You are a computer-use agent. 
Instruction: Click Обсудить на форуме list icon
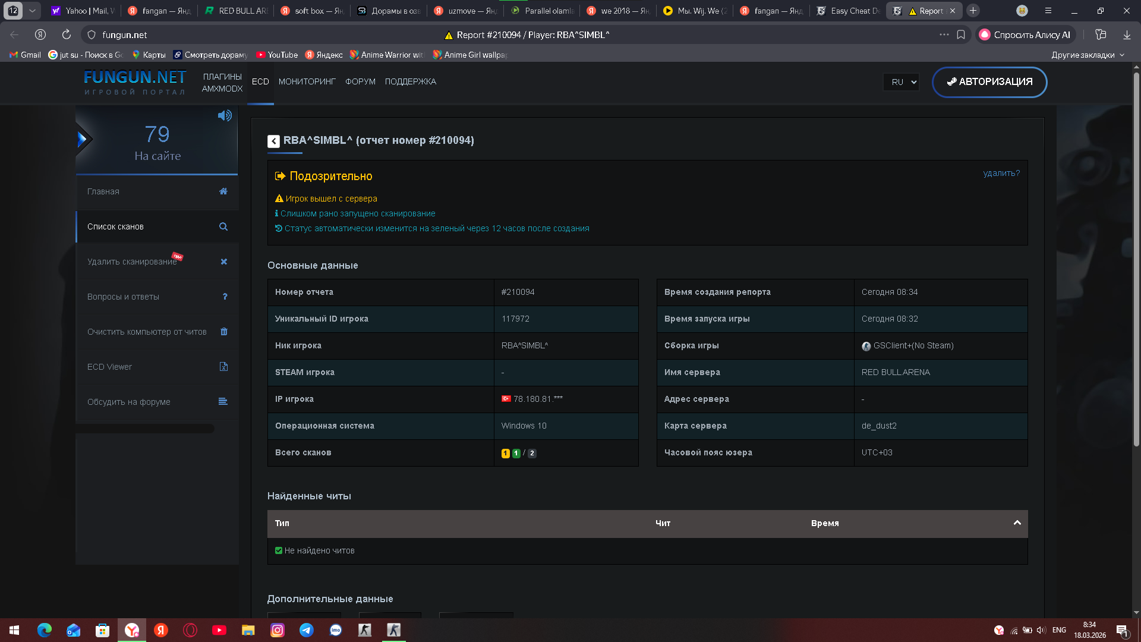click(x=223, y=402)
